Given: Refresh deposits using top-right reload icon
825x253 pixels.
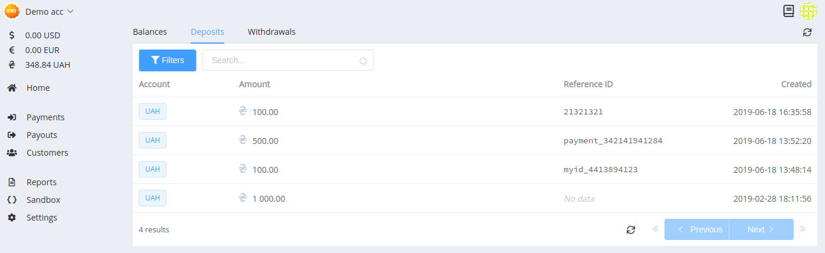Looking at the screenshot, I should (807, 32).
